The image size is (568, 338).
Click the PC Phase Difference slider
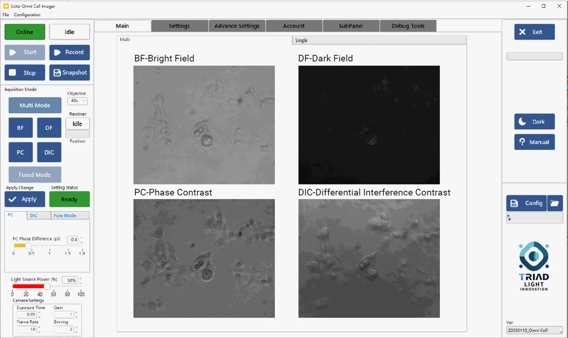[x=48, y=246]
